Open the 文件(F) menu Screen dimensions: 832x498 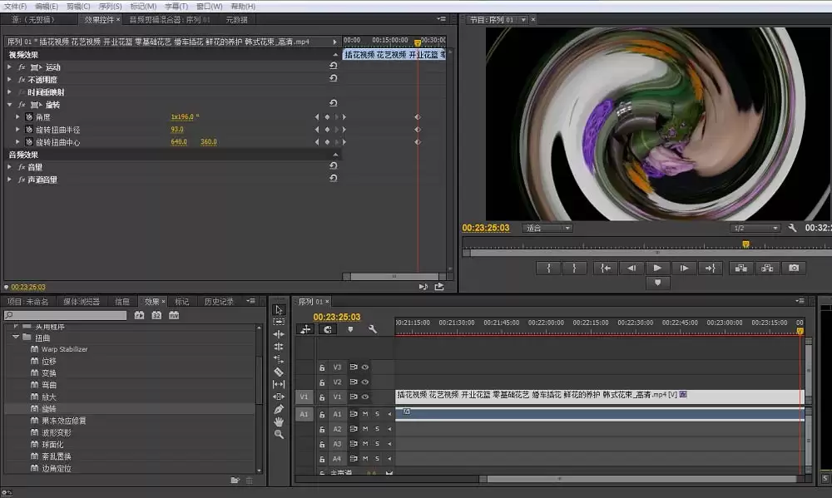tap(16, 6)
